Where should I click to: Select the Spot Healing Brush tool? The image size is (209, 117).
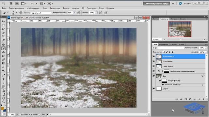(x=4, y=45)
